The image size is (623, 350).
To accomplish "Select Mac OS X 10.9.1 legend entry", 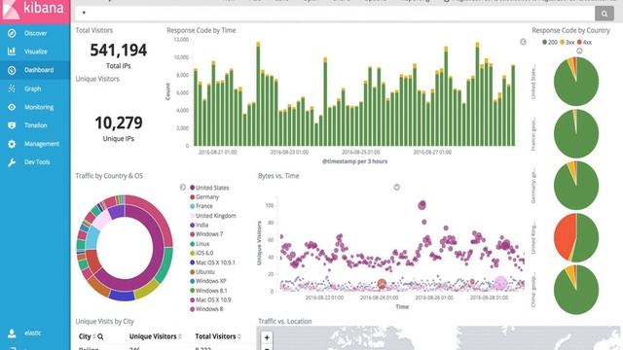I will tap(212, 262).
